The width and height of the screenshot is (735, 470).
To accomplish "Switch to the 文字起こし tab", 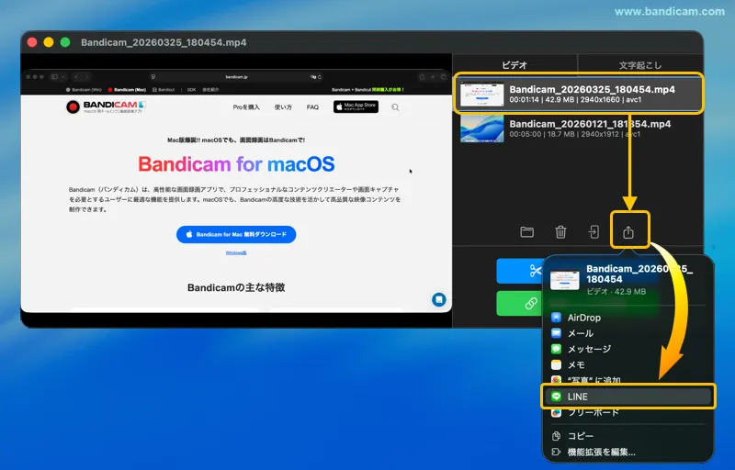I will pyautogui.click(x=640, y=65).
